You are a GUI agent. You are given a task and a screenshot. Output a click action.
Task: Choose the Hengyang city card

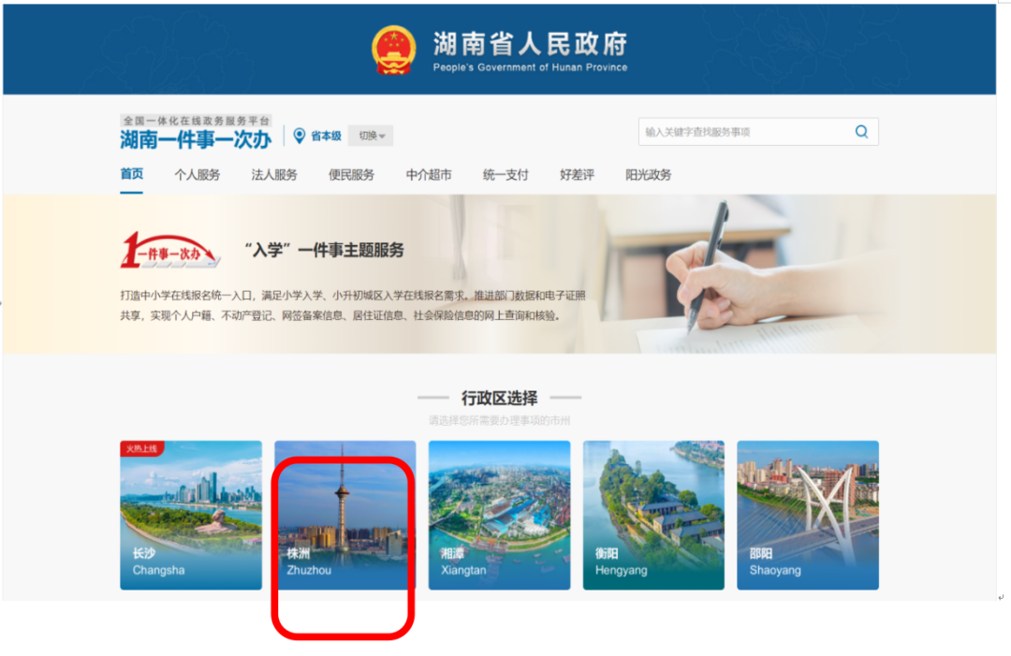[653, 515]
